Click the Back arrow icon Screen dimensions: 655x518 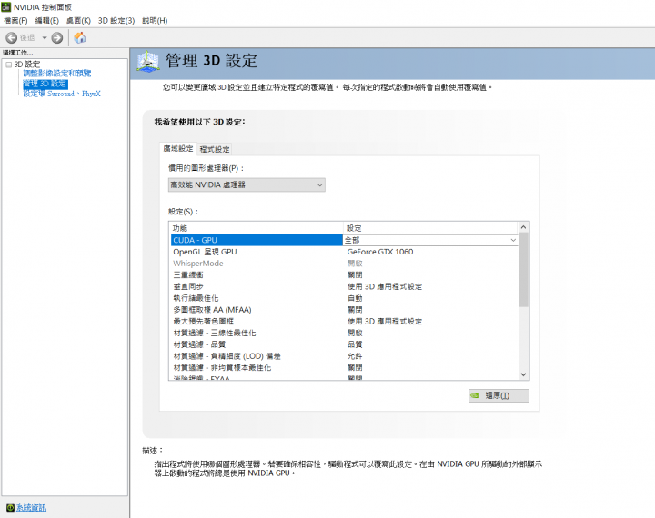pyautogui.click(x=11, y=38)
